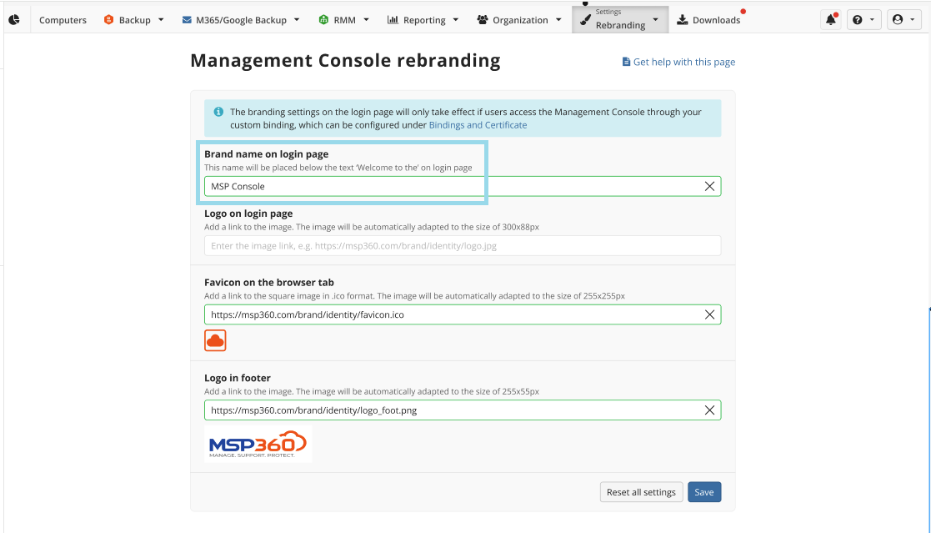Screen dimensions: 931x533
Task: Click the MSP360 footer logo preview image
Action: coord(258,444)
